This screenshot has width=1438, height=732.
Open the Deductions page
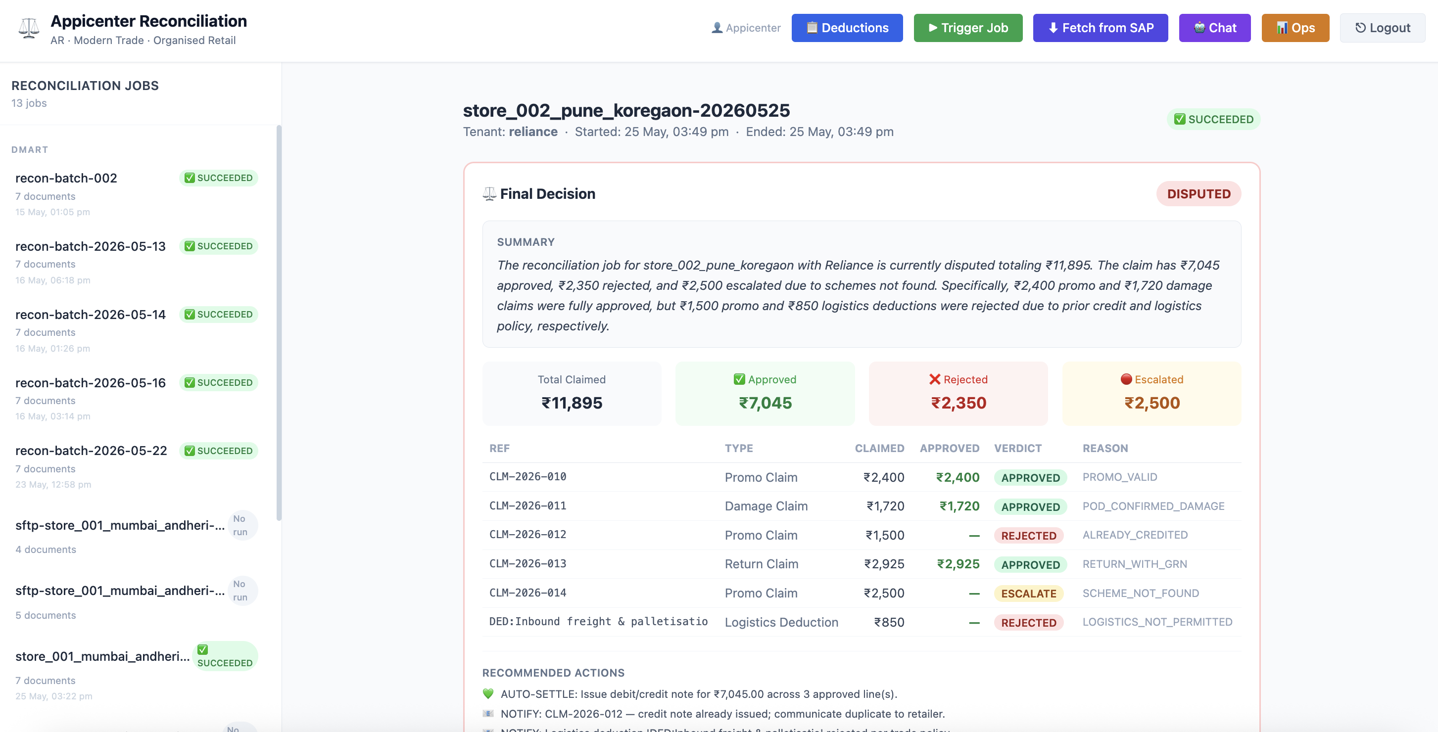847,28
